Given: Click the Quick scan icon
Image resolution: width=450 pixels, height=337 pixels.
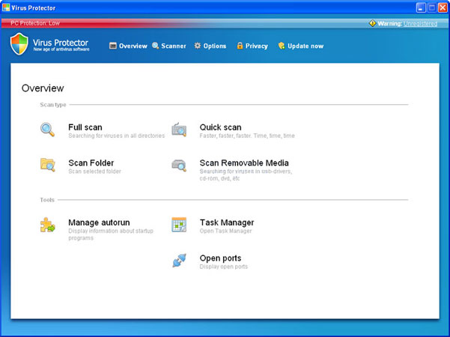Looking at the screenshot, I should coord(179,130).
